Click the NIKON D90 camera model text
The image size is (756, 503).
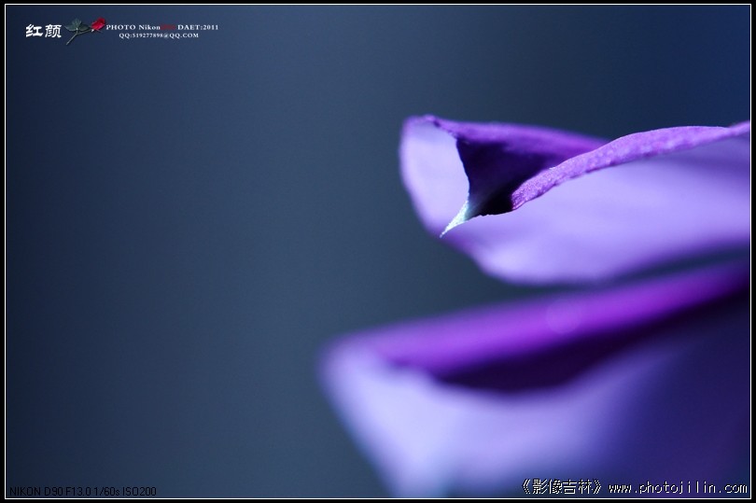(33, 492)
